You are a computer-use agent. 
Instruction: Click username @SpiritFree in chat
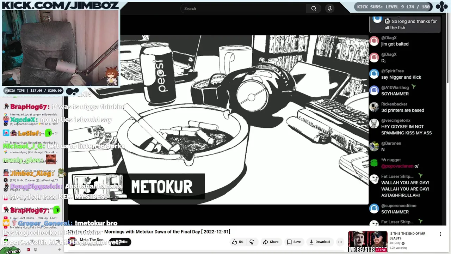(392, 71)
